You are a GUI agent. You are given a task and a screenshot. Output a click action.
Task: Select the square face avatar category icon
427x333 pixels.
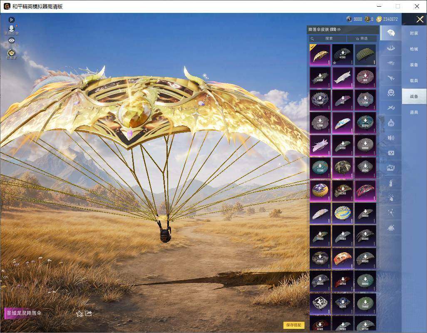click(391, 153)
